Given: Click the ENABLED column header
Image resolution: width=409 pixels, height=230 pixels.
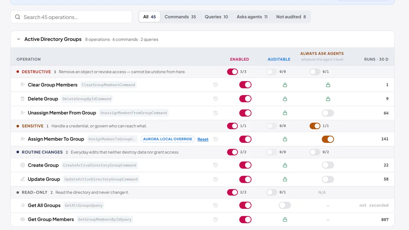Looking at the screenshot, I should [240, 59].
